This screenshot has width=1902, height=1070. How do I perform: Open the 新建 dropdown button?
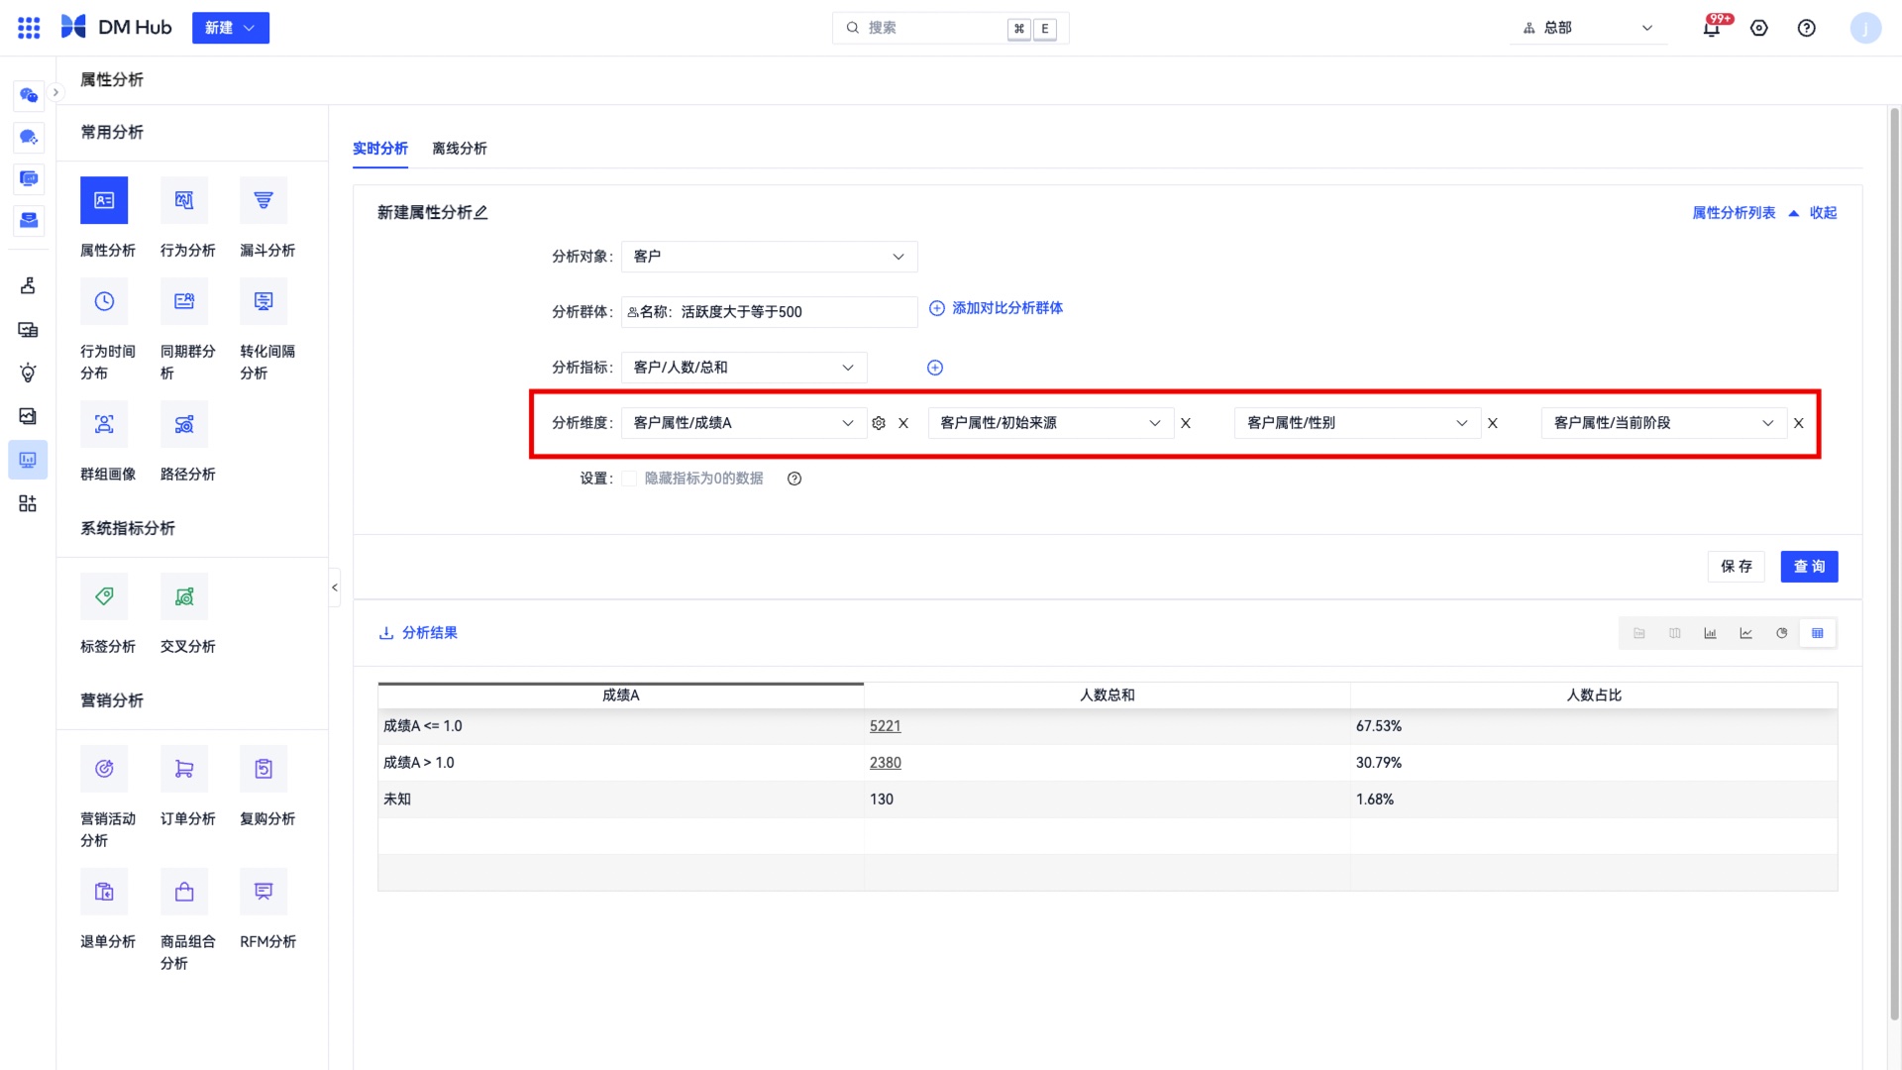pyautogui.click(x=231, y=28)
